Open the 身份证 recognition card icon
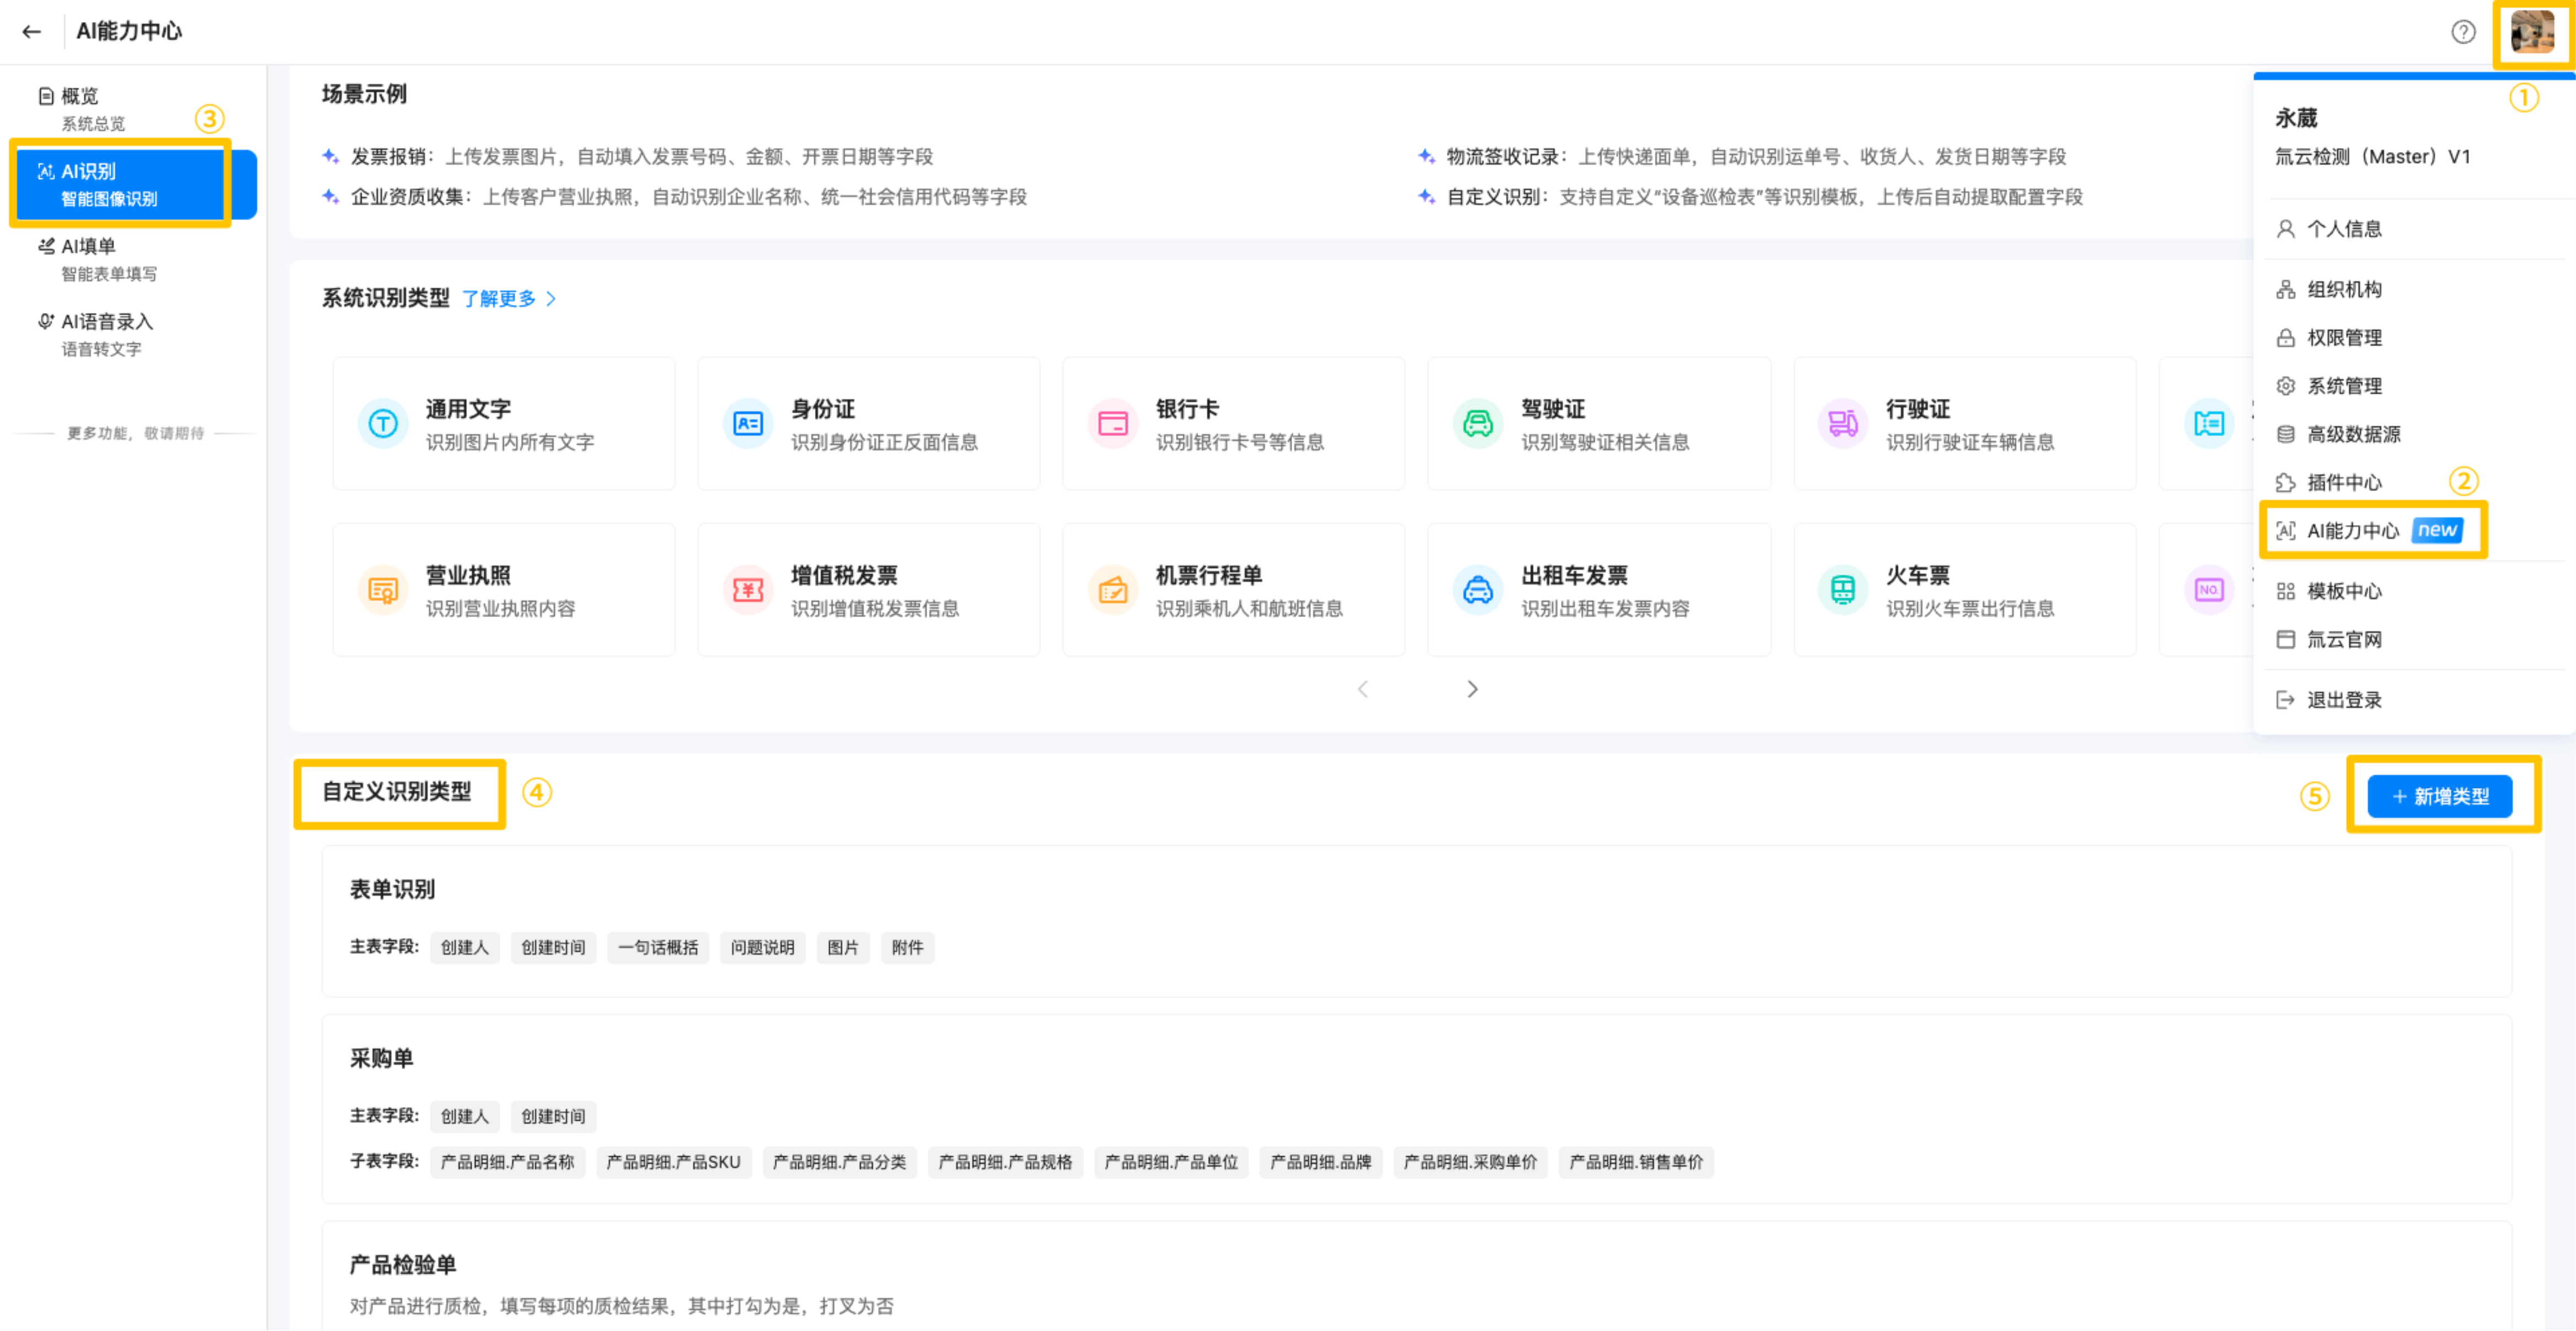 (748, 424)
